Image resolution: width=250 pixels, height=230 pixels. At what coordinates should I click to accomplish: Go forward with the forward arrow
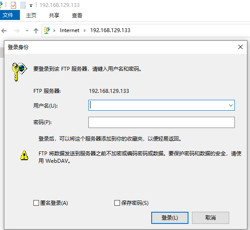17,30
